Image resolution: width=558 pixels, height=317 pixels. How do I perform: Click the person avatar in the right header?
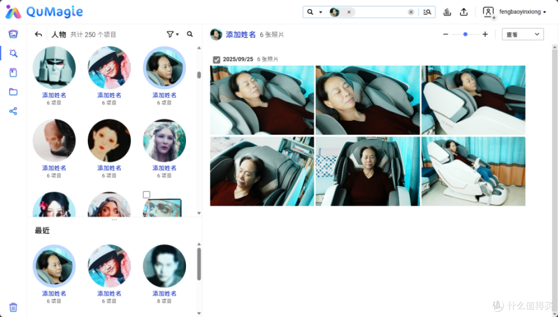tap(216, 35)
